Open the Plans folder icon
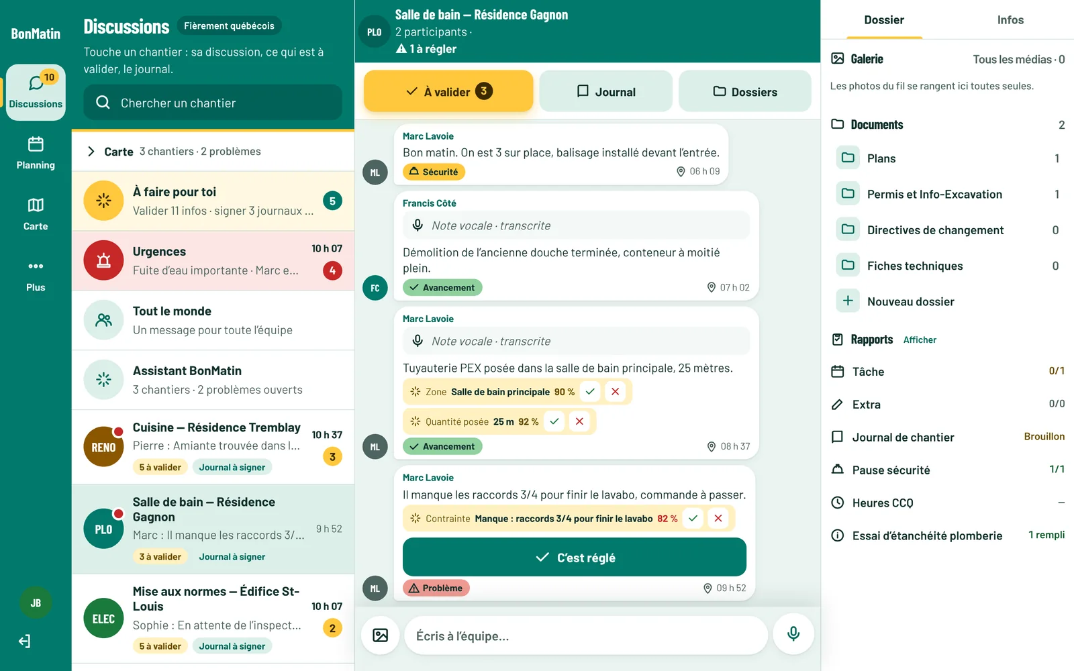 (848, 158)
